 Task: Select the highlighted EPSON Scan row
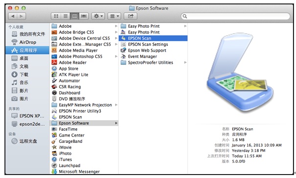[x=153, y=38]
